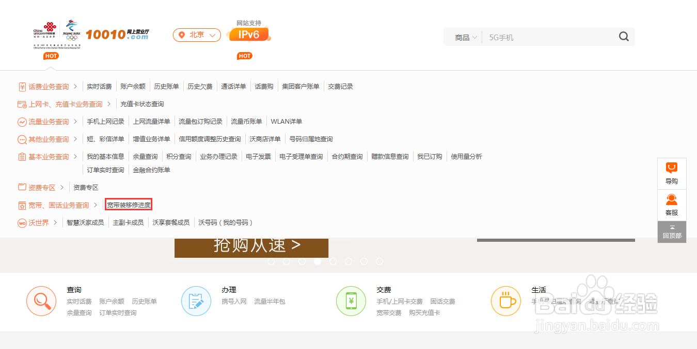Open the 商品 search category dropdown
697x349 pixels.
(464, 37)
